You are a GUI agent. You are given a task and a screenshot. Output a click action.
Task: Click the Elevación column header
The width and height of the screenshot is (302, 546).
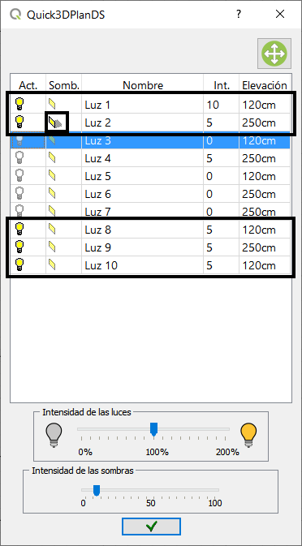point(265,85)
